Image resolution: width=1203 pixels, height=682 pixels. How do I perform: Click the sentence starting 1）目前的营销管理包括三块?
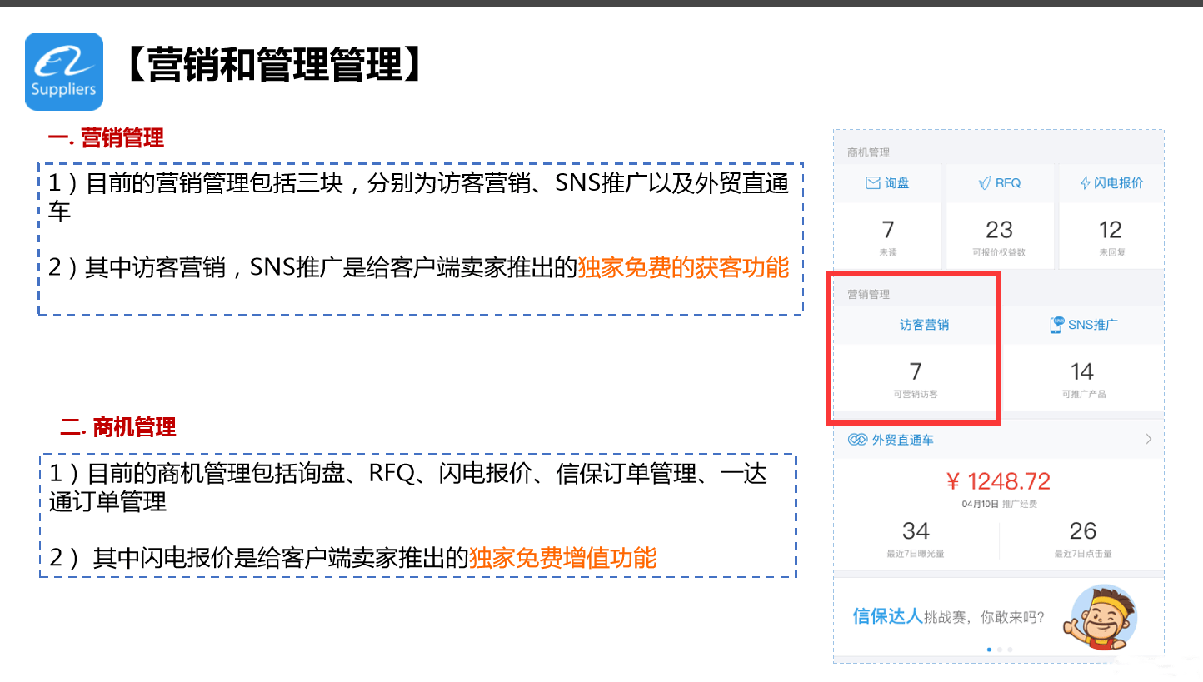click(x=418, y=197)
